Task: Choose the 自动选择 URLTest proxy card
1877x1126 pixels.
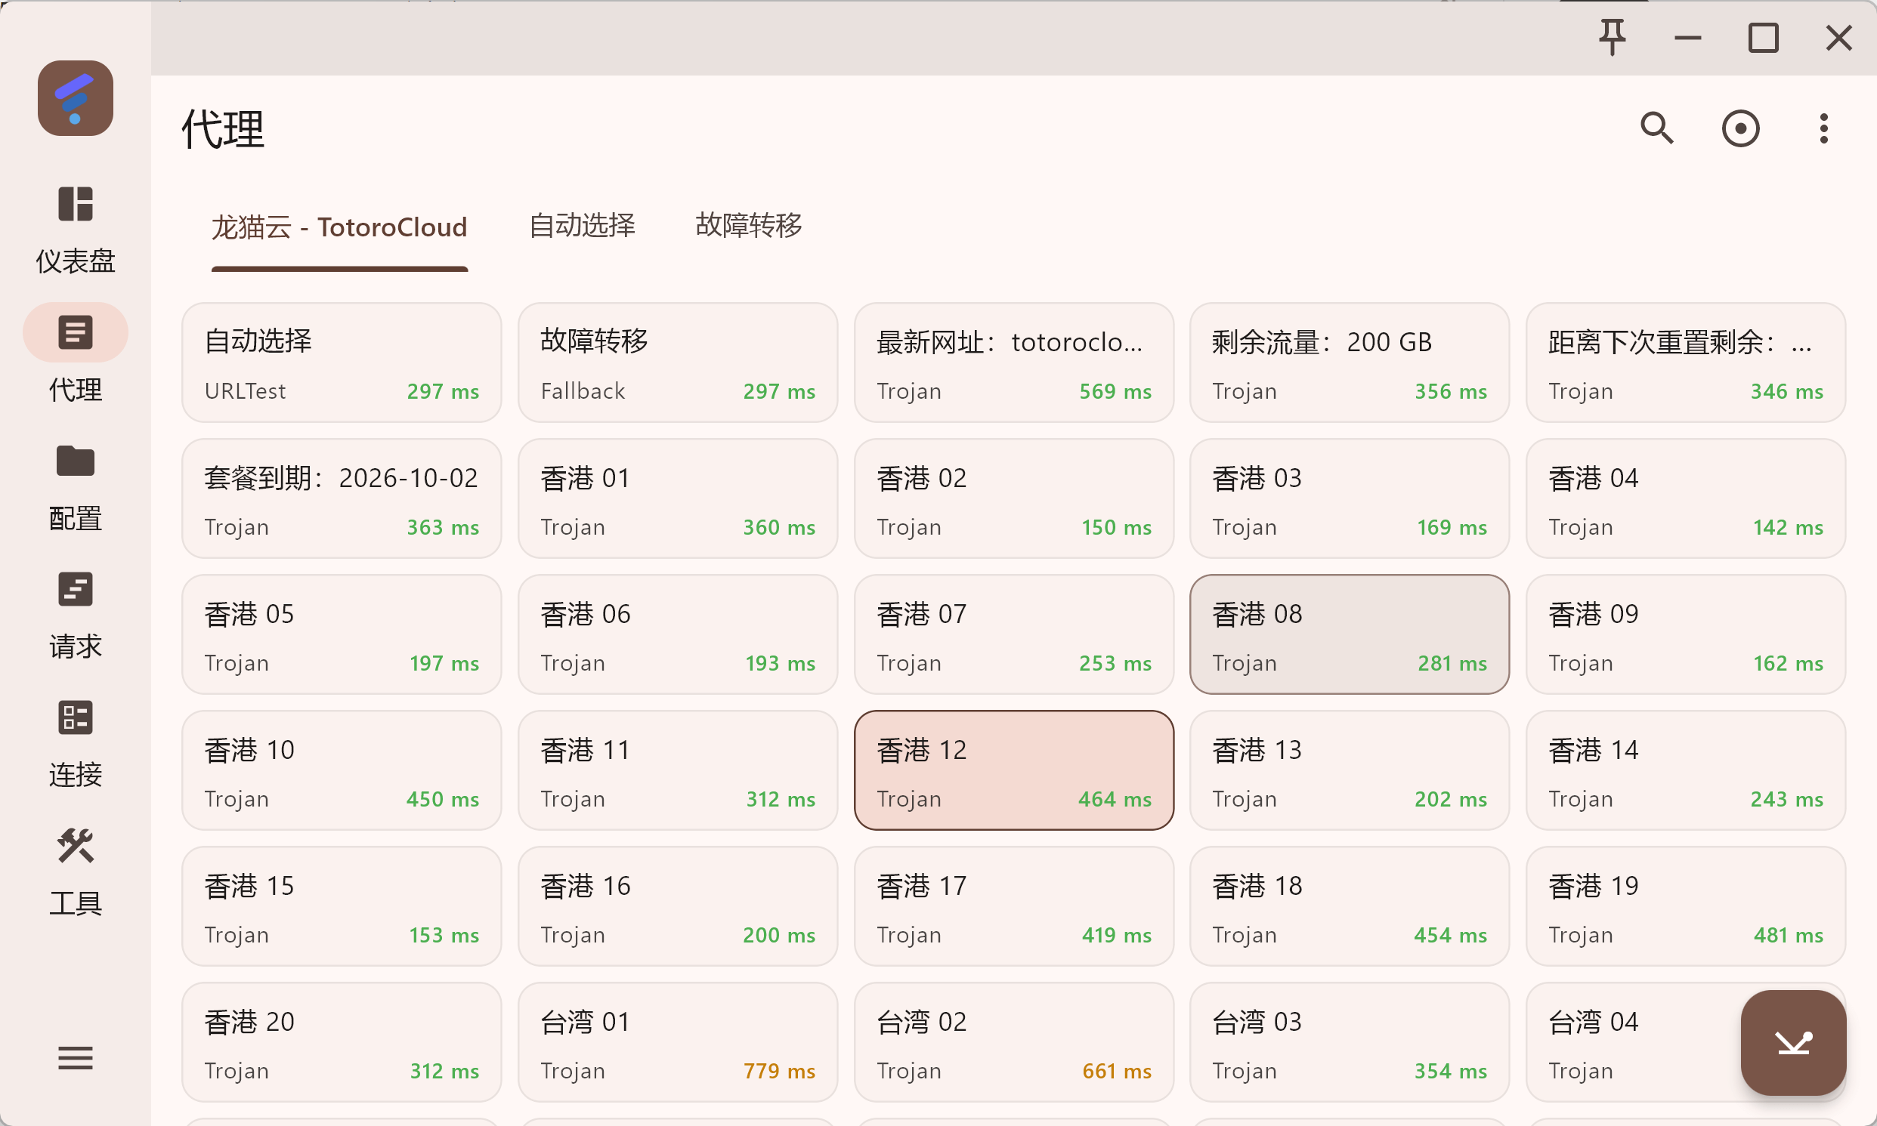Action: tap(341, 362)
